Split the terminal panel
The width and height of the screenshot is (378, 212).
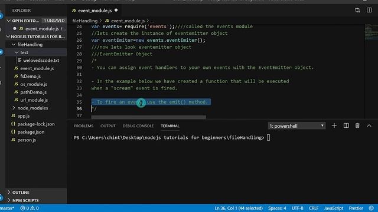click(x=346, y=125)
